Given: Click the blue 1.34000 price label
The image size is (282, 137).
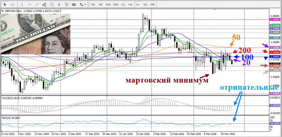Looking at the screenshot, I should (275, 57).
